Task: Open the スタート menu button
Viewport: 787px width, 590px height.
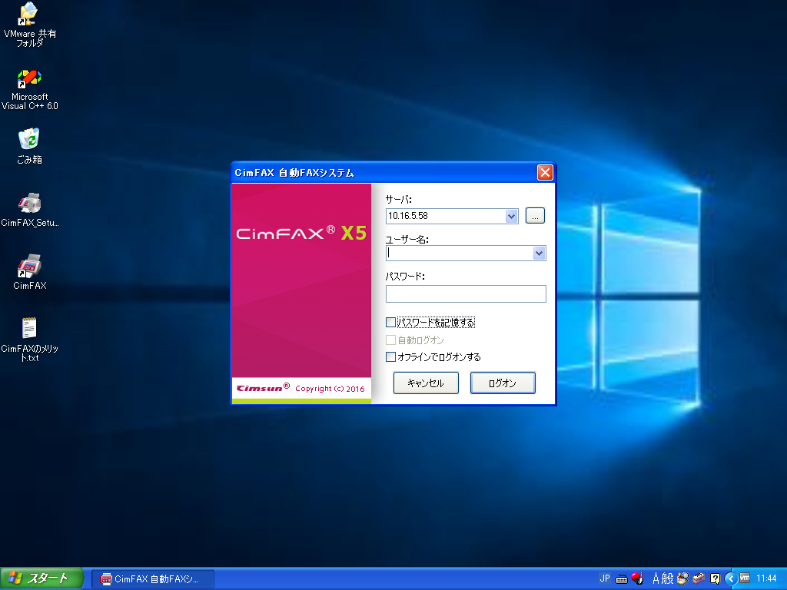Action: click(x=42, y=578)
